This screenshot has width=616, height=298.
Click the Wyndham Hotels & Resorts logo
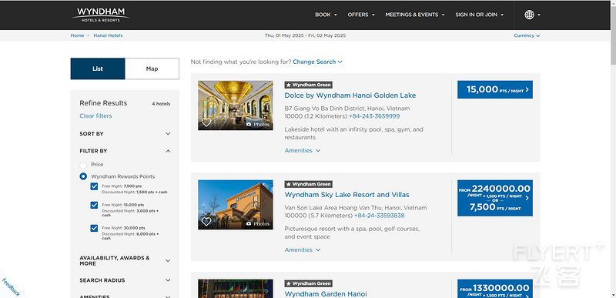click(101, 15)
